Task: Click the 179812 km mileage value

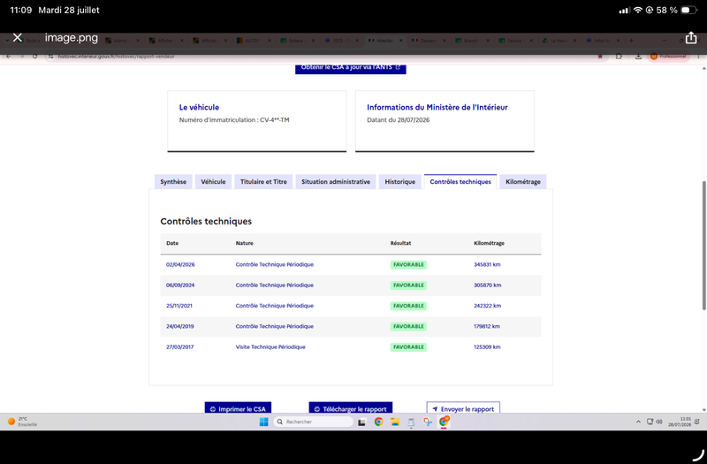Action: point(487,326)
